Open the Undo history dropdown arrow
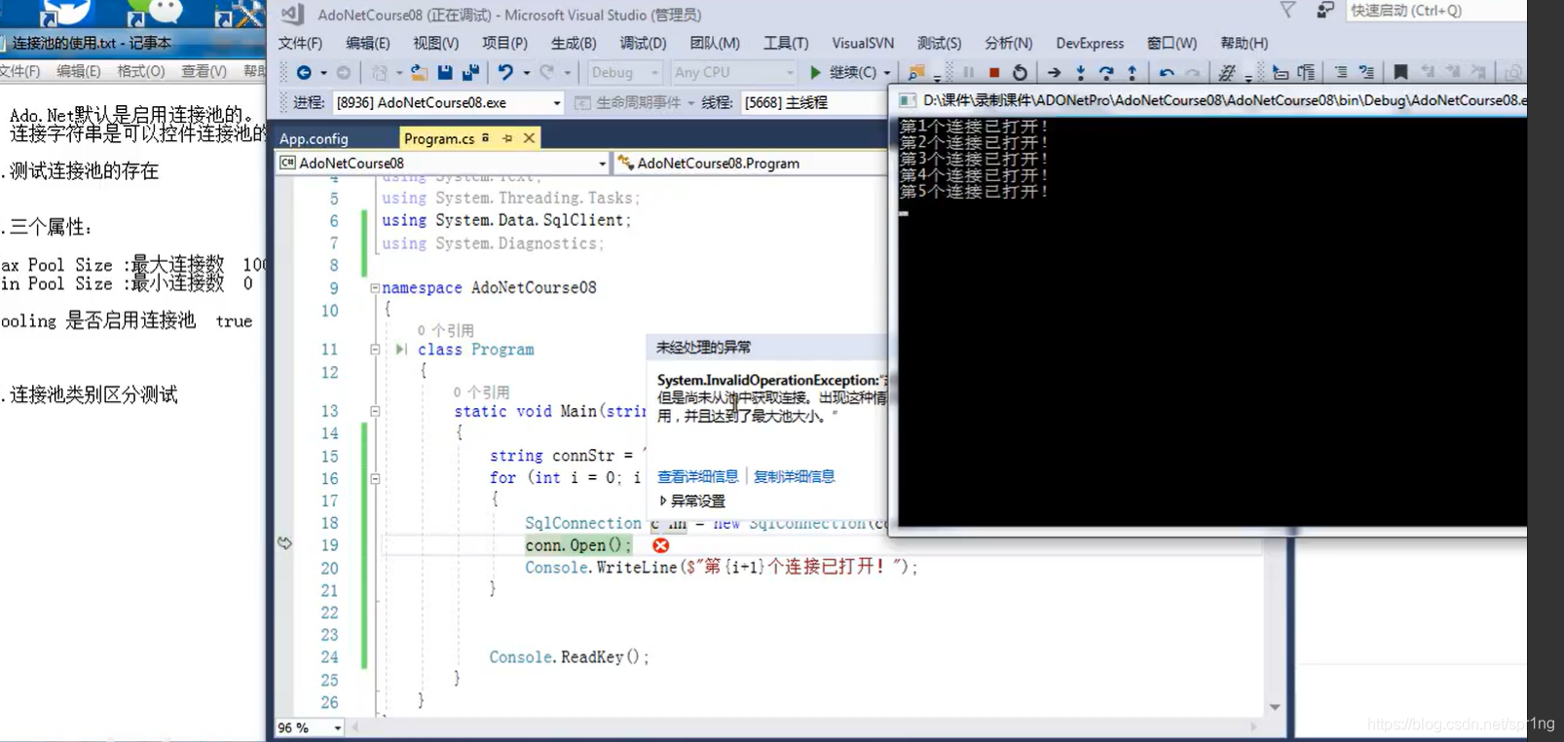The width and height of the screenshot is (1564, 742). click(527, 72)
